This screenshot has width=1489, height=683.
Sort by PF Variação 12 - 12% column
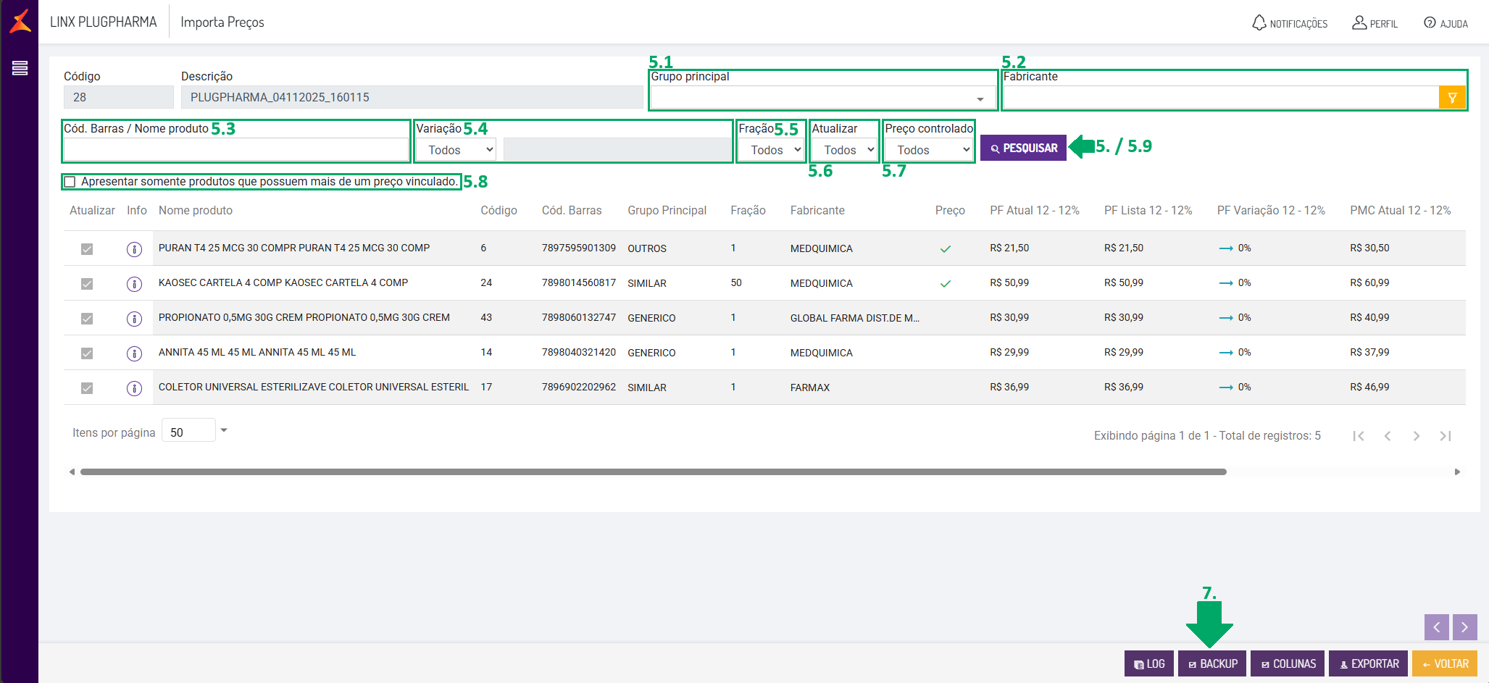(1271, 211)
